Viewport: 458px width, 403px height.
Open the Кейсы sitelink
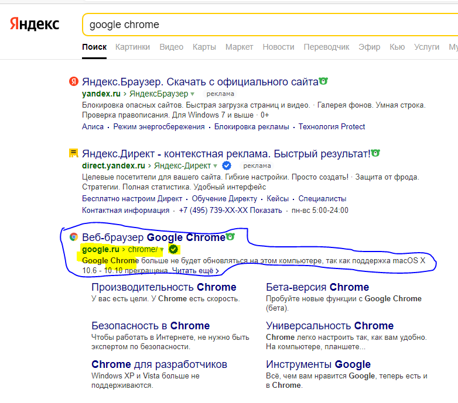point(278,199)
